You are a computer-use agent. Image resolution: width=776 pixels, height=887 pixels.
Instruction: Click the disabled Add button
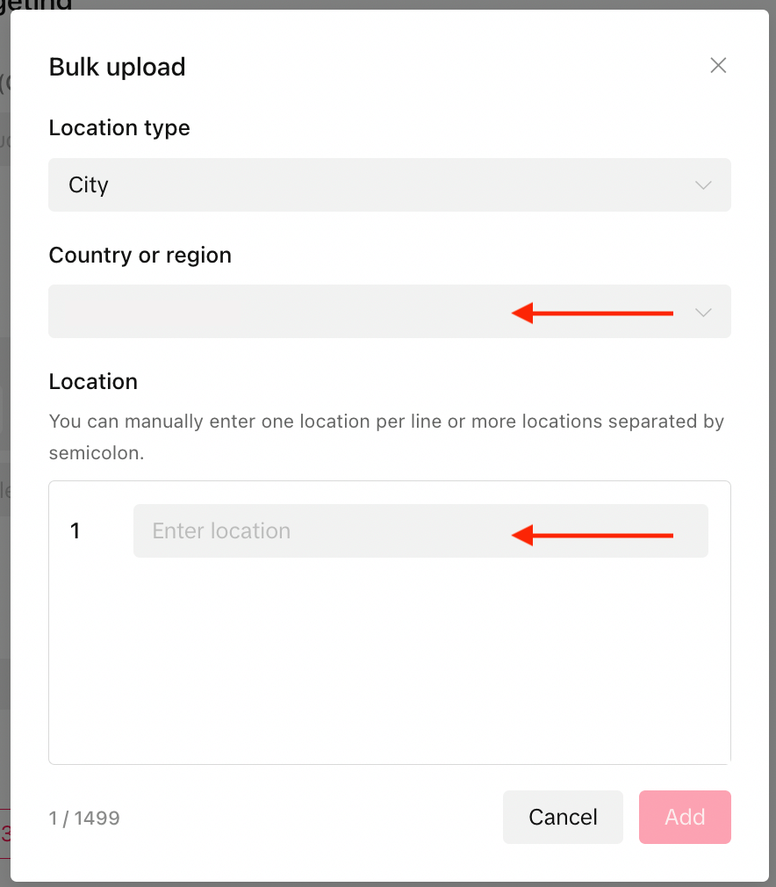click(x=685, y=817)
